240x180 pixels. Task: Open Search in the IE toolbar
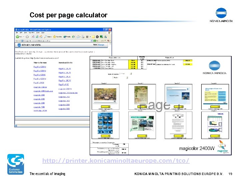click(x=48, y=37)
